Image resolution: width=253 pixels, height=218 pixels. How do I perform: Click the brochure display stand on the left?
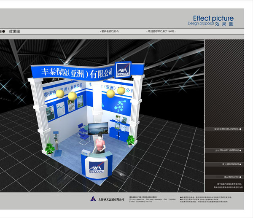57,144
